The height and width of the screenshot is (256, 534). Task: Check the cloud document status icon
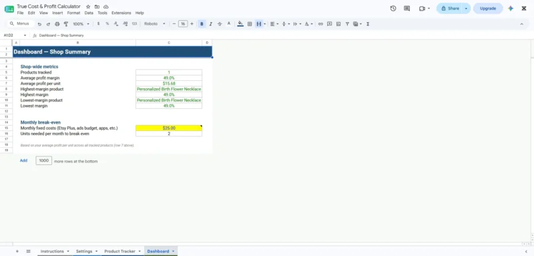(x=106, y=7)
